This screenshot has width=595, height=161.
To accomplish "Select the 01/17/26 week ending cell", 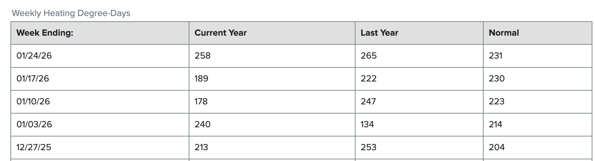I will coord(33,79).
